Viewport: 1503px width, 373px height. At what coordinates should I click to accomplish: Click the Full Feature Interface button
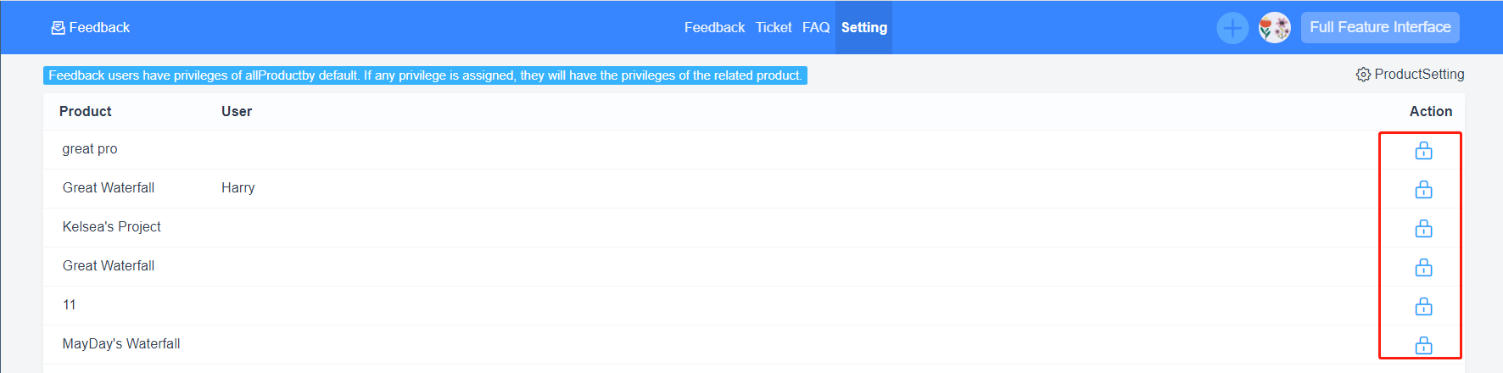[x=1380, y=27]
